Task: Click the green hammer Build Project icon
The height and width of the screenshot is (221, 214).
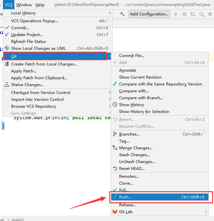Action: [122, 14]
